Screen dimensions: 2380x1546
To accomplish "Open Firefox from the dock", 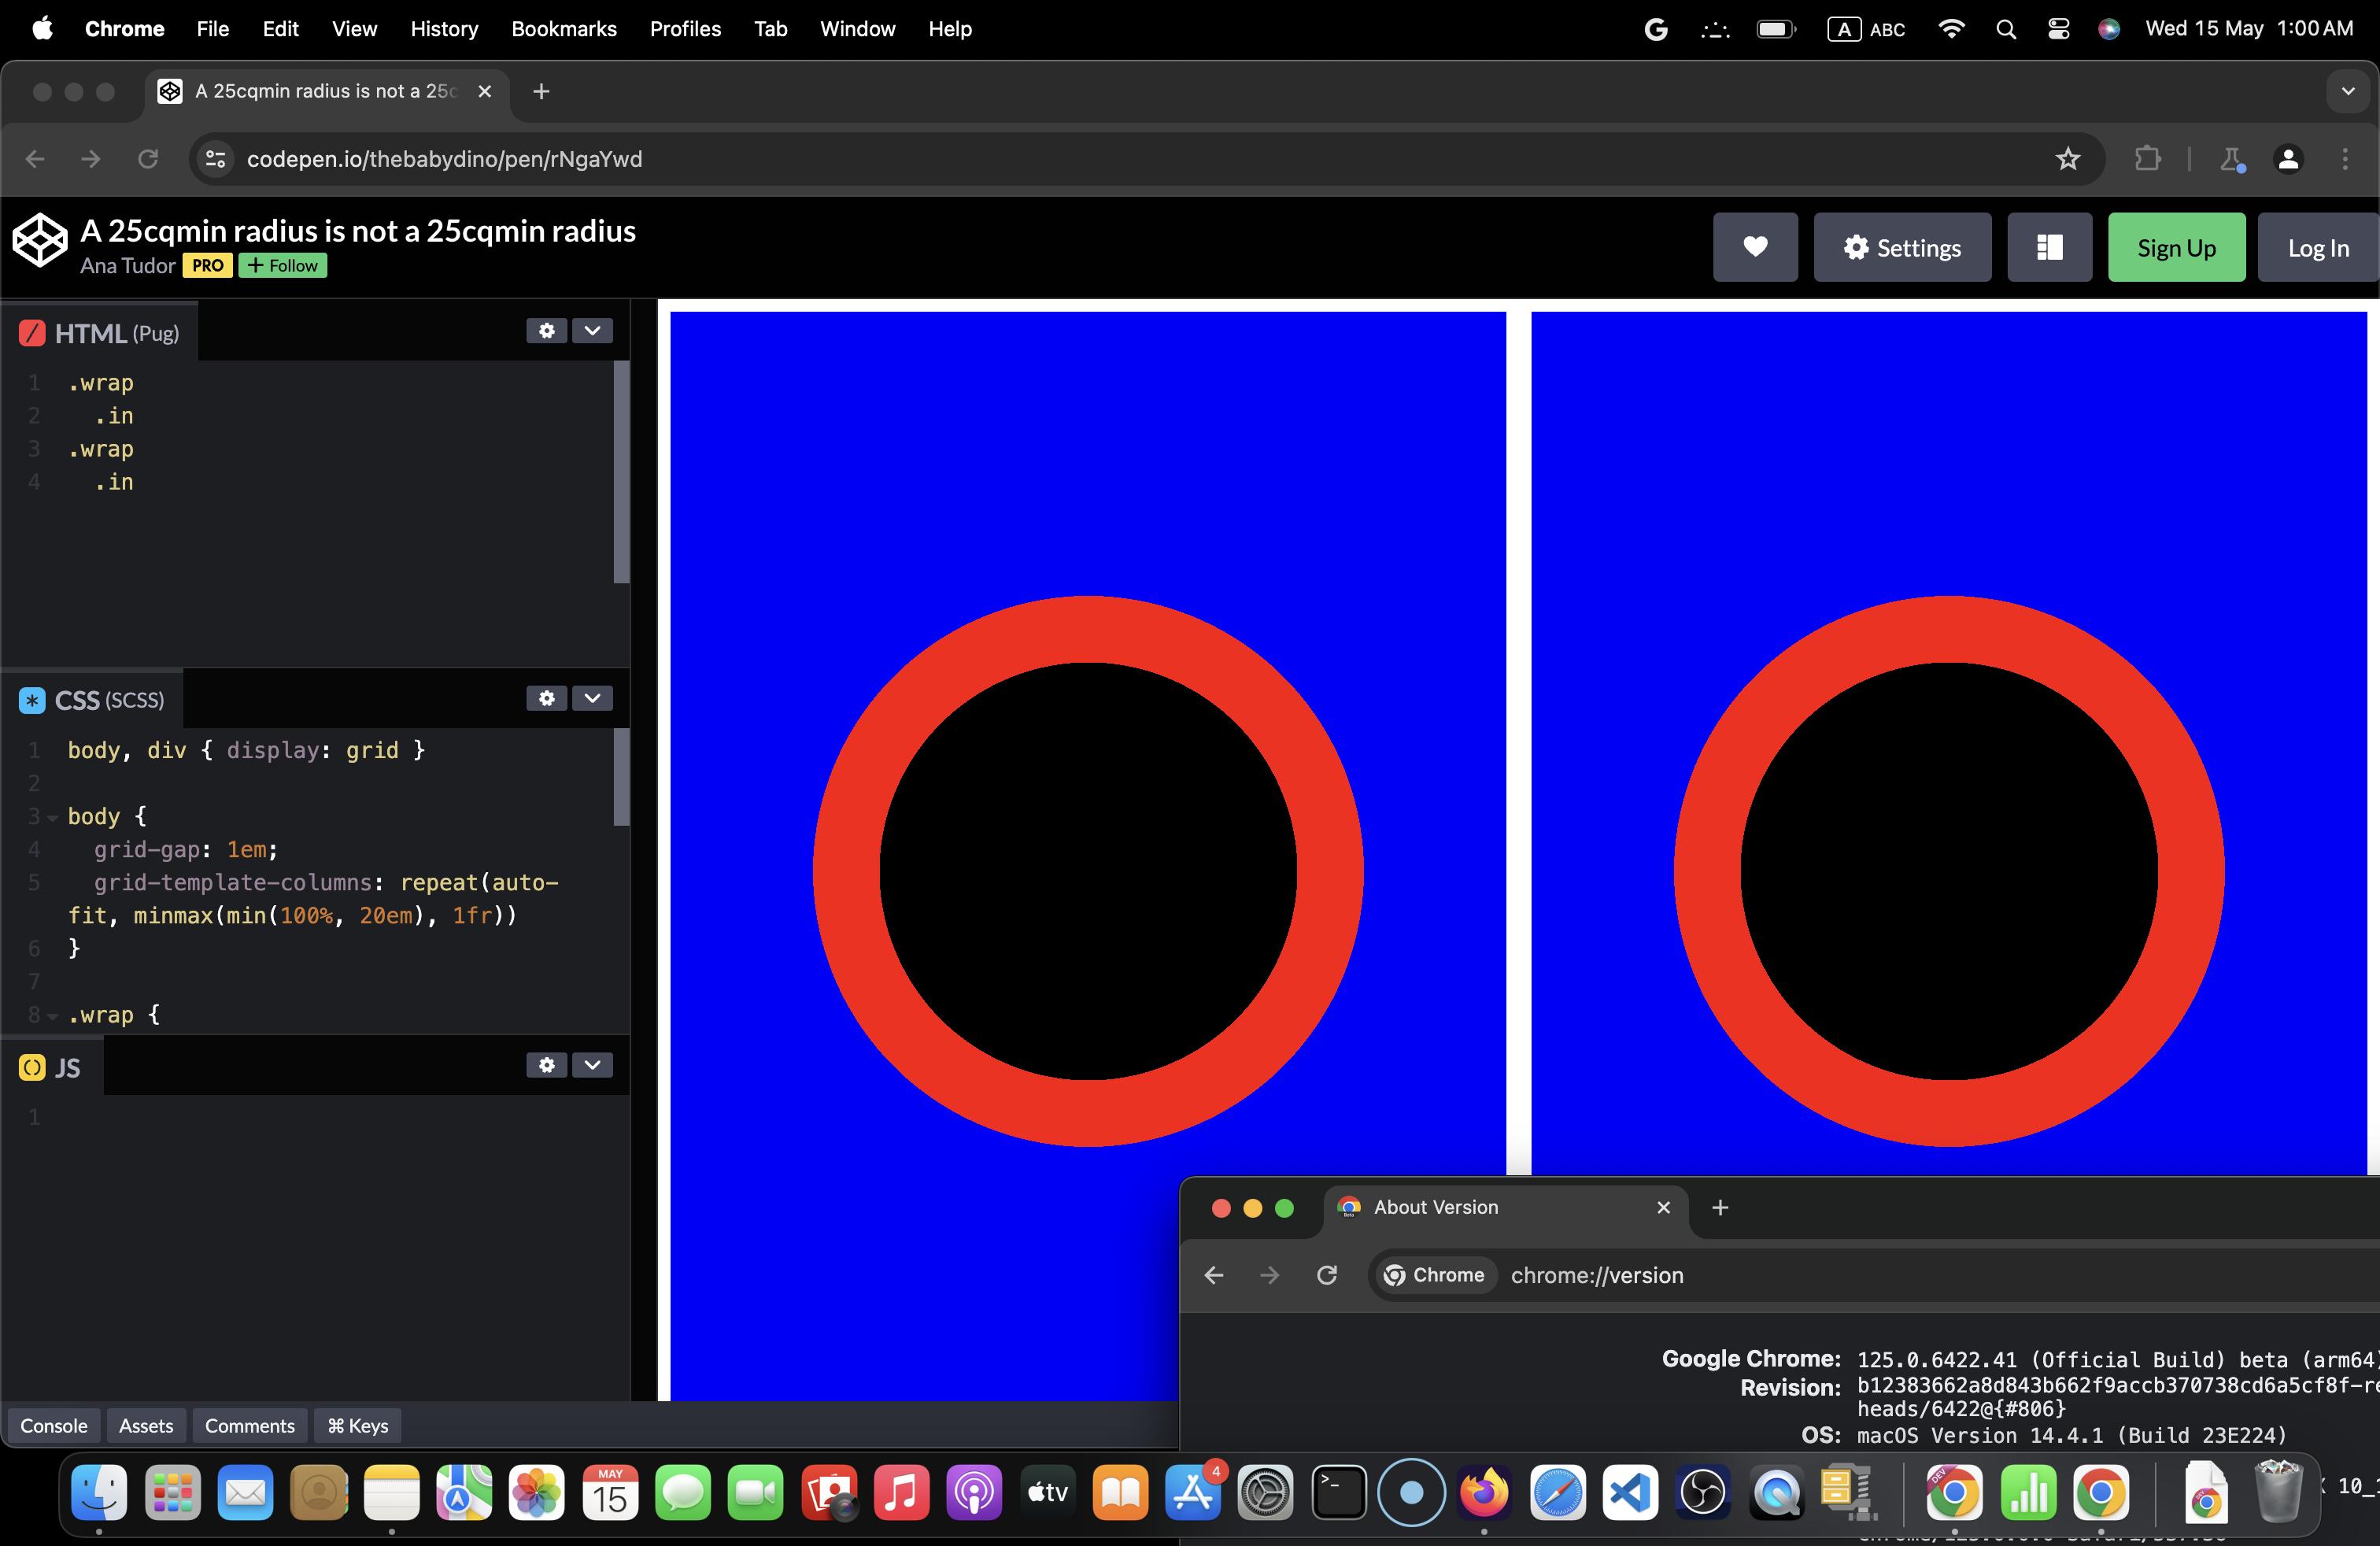I will coord(1484,1492).
